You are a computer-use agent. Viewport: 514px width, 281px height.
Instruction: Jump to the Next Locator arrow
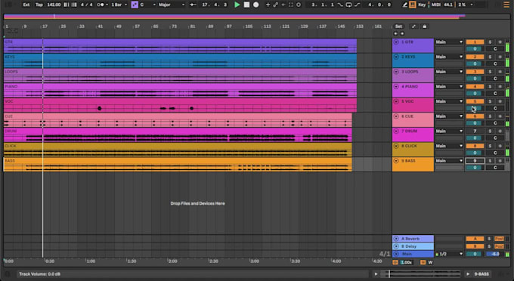click(402, 33)
